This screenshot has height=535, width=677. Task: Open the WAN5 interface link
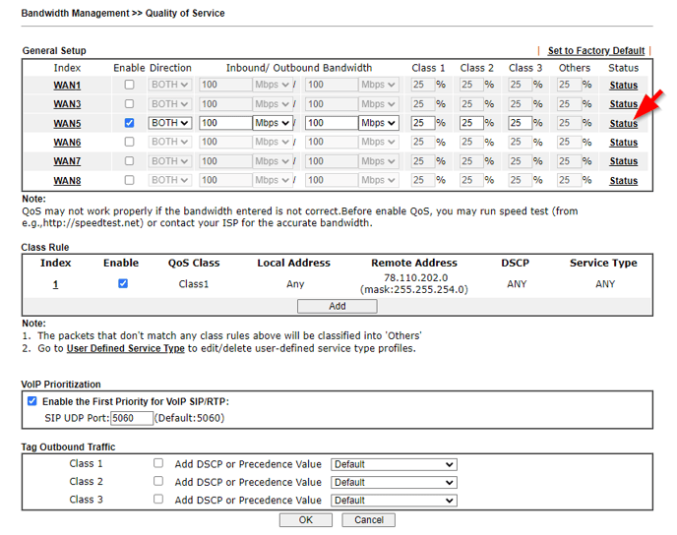coord(67,124)
